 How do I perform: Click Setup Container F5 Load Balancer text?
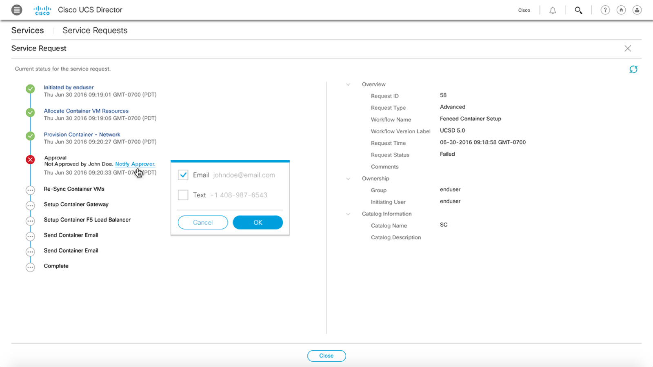[87, 220]
